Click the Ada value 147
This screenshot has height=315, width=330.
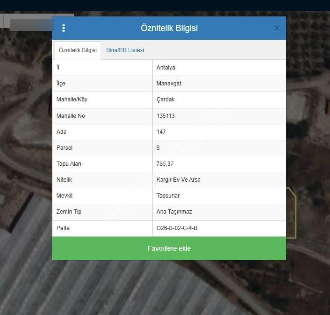pyautogui.click(x=161, y=132)
